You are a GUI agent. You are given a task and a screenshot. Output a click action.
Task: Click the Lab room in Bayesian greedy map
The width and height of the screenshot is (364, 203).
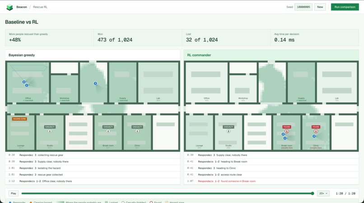158,83
